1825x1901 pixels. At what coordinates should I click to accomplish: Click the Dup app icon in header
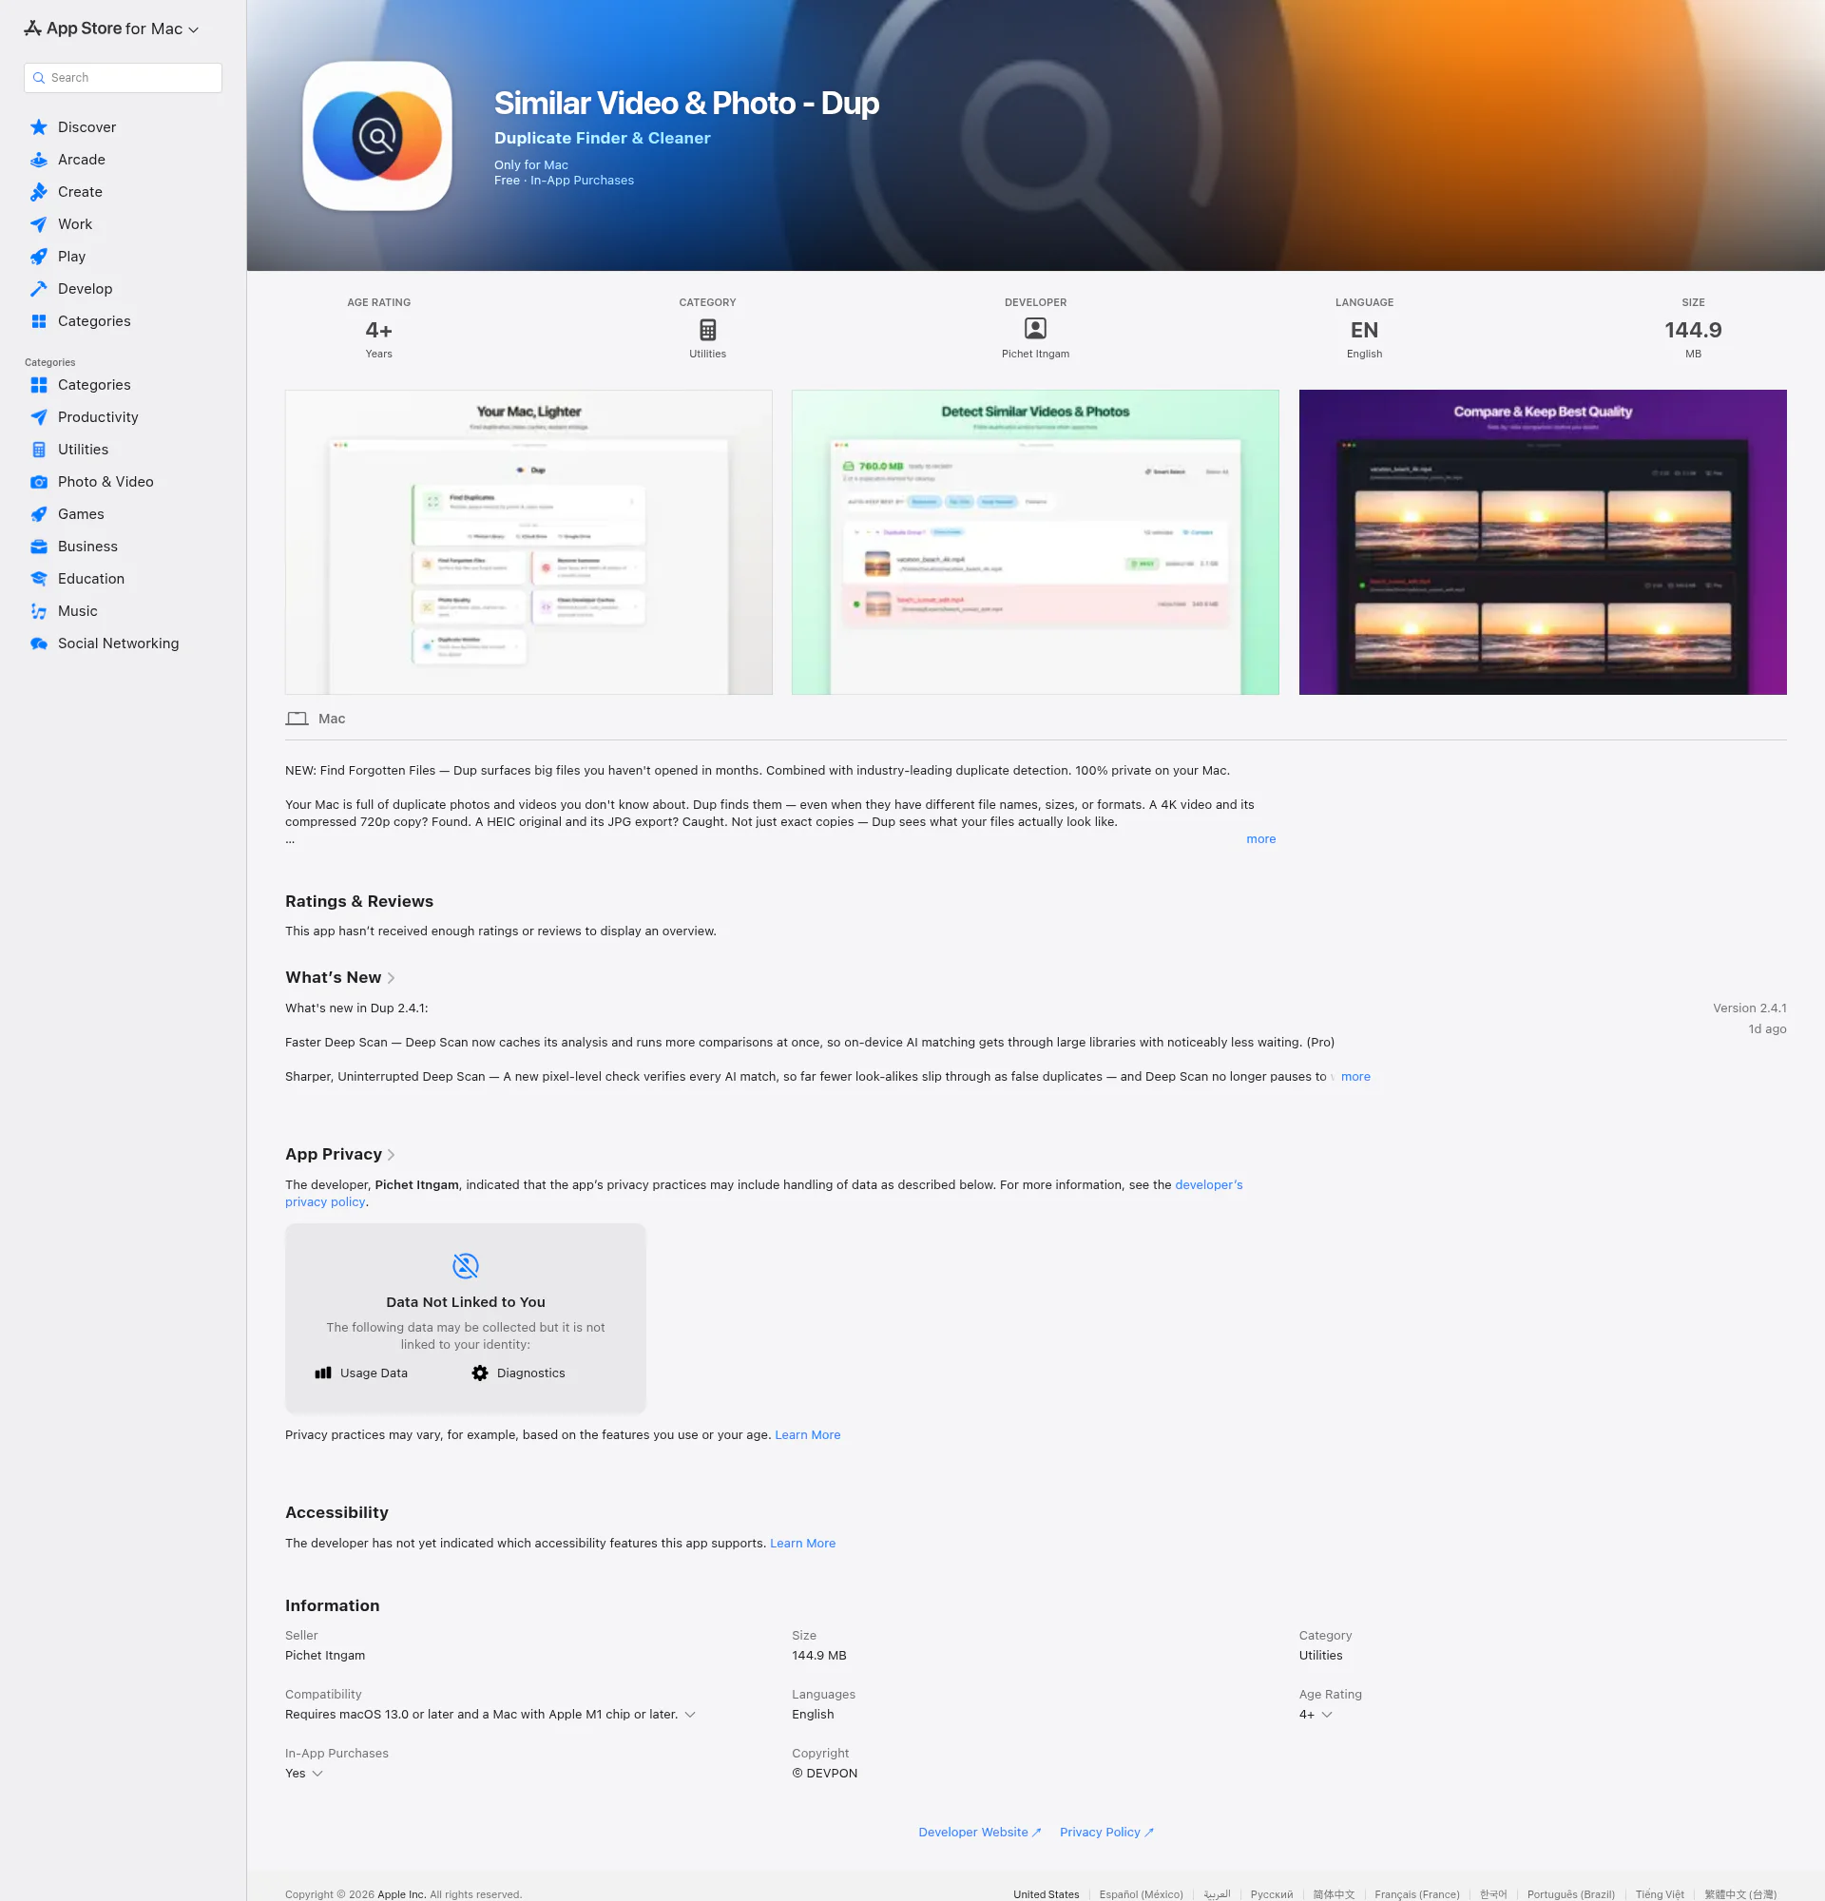coord(377,136)
